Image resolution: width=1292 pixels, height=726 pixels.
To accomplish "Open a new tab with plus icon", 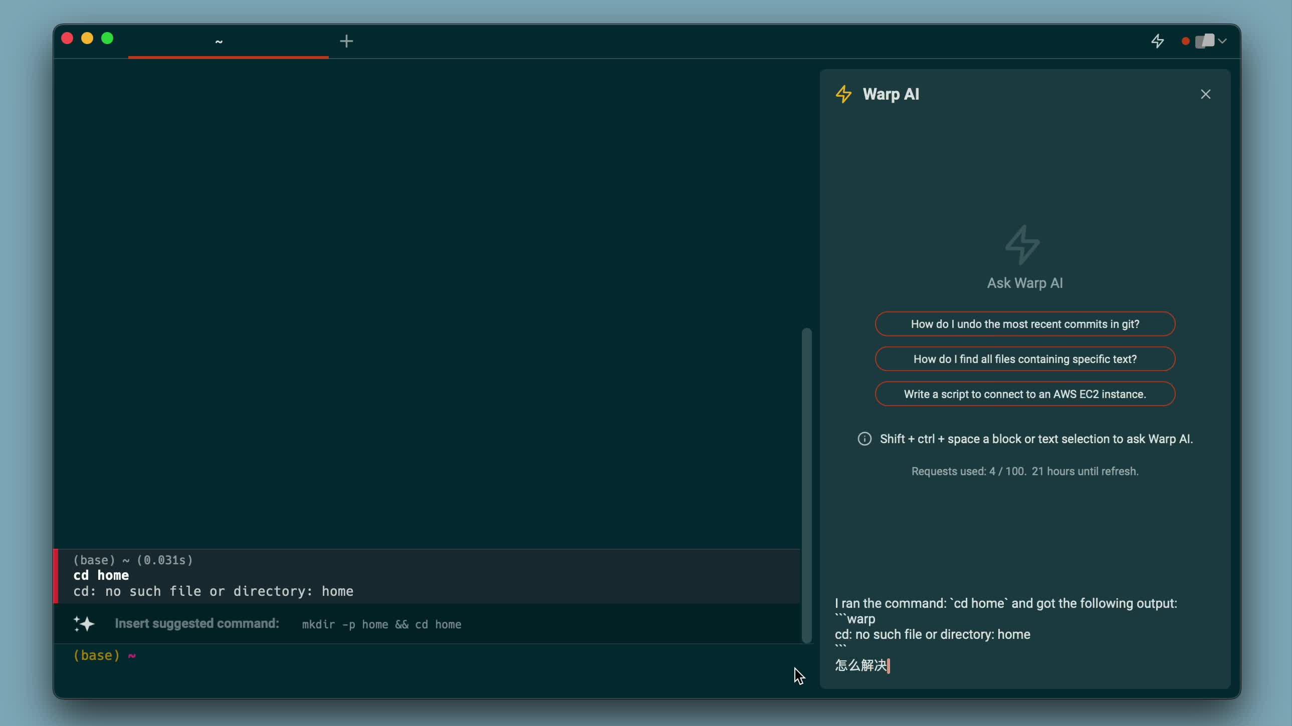I will point(346,41).
